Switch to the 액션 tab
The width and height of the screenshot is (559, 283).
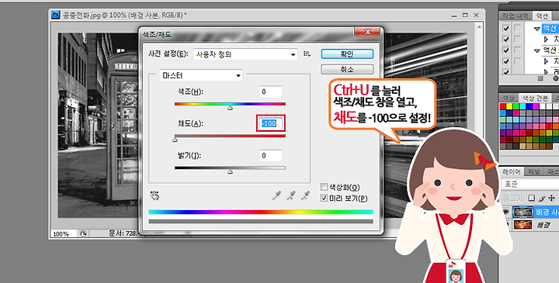[542, 16]
